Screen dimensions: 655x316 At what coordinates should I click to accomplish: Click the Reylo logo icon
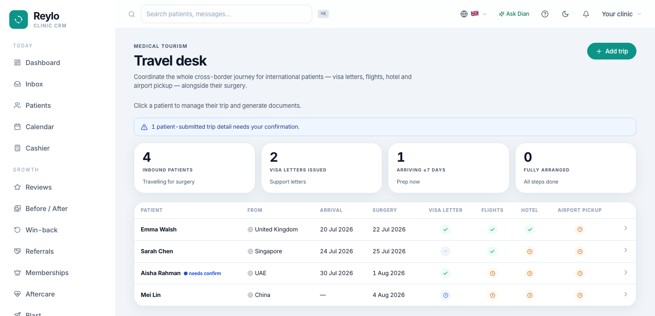click(19, 20)
